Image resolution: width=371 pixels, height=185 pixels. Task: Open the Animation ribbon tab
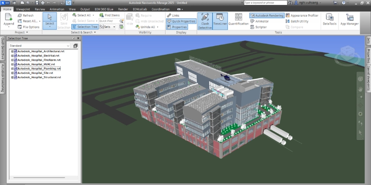tap(57, 9)
